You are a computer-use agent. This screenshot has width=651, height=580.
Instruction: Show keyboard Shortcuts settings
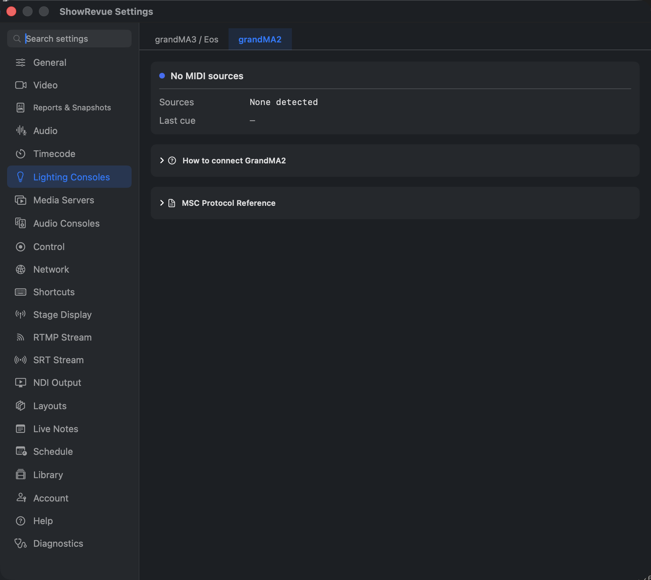tap(69, 292)
